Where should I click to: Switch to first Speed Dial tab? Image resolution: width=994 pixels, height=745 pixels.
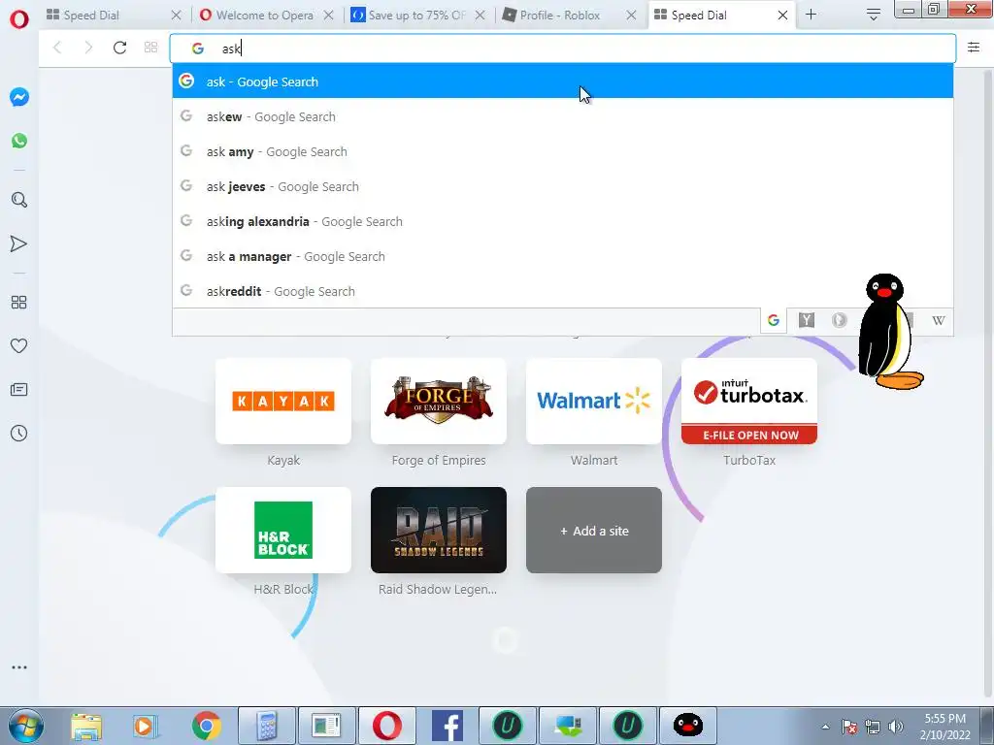click(107, 16)
